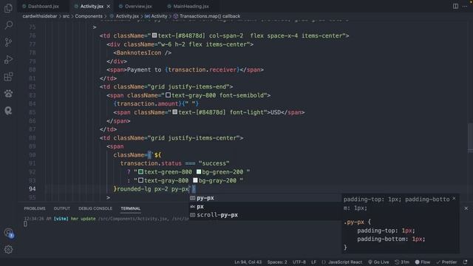Change file encoding UTF-8

click(299, 262)
